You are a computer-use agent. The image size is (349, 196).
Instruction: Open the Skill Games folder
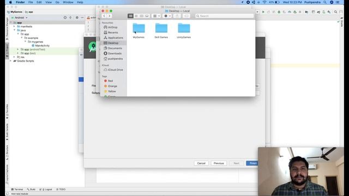[x=161, y=28]
